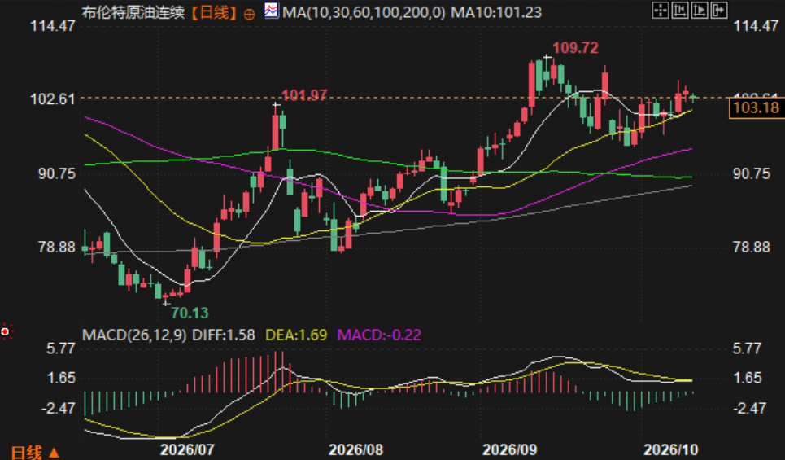Open the MA indicator chart icon
785x460 pixels.
[272, 11]
